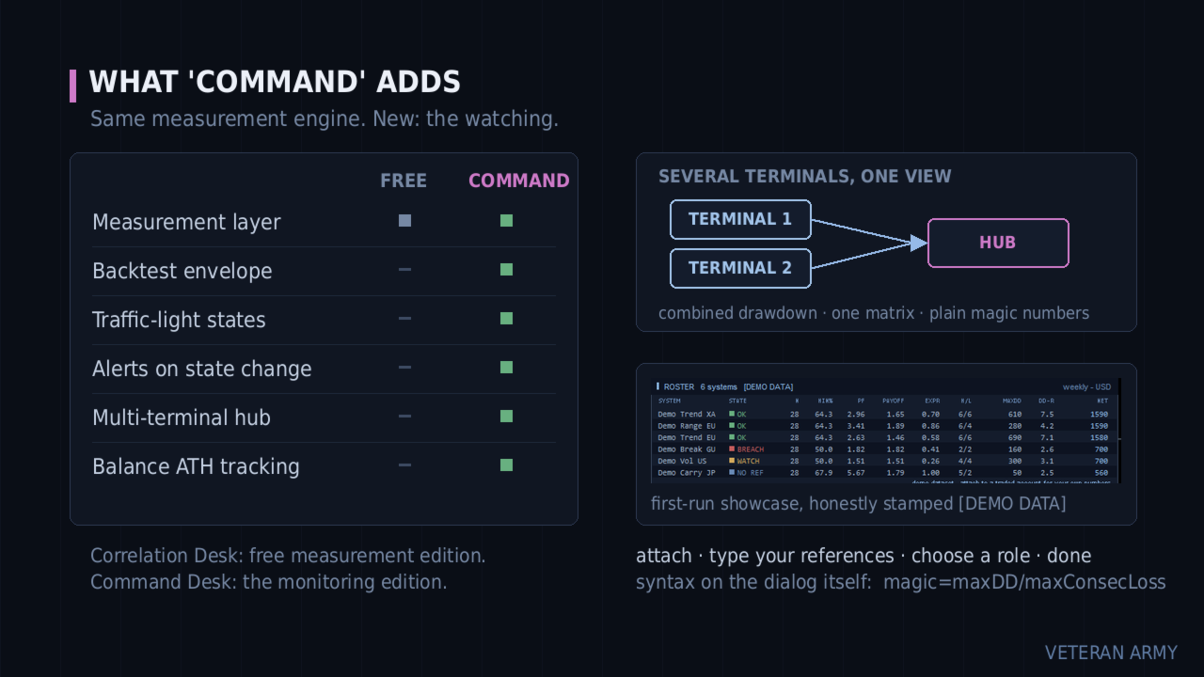Select the FREE column header
This screenshot has width=1204, height=677.
404,181
